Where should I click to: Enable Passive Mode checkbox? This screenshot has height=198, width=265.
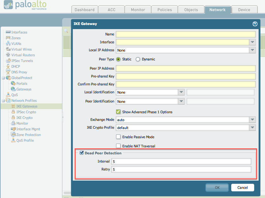click(x=118, y=137)
